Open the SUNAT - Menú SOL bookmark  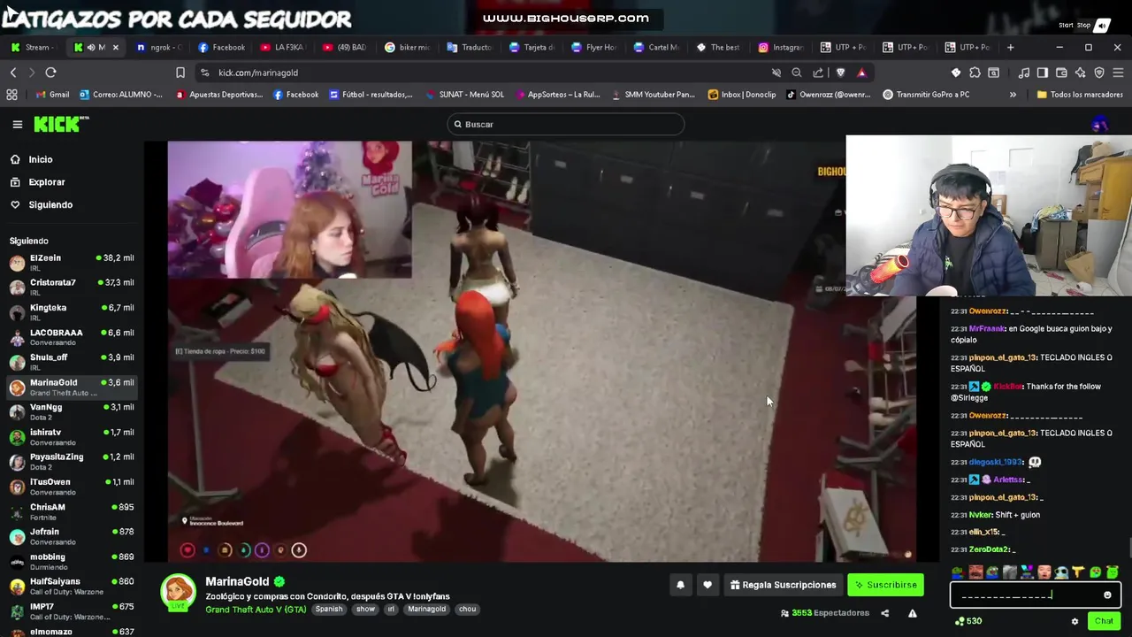coord(463,95)
